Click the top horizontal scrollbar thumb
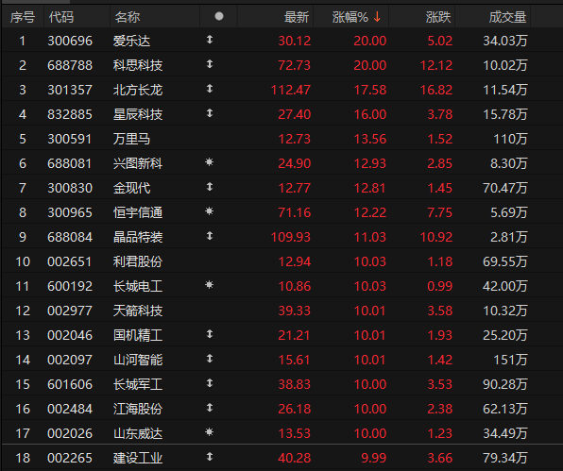The height and width of the screenshot is (471, 563). [35, 2]
